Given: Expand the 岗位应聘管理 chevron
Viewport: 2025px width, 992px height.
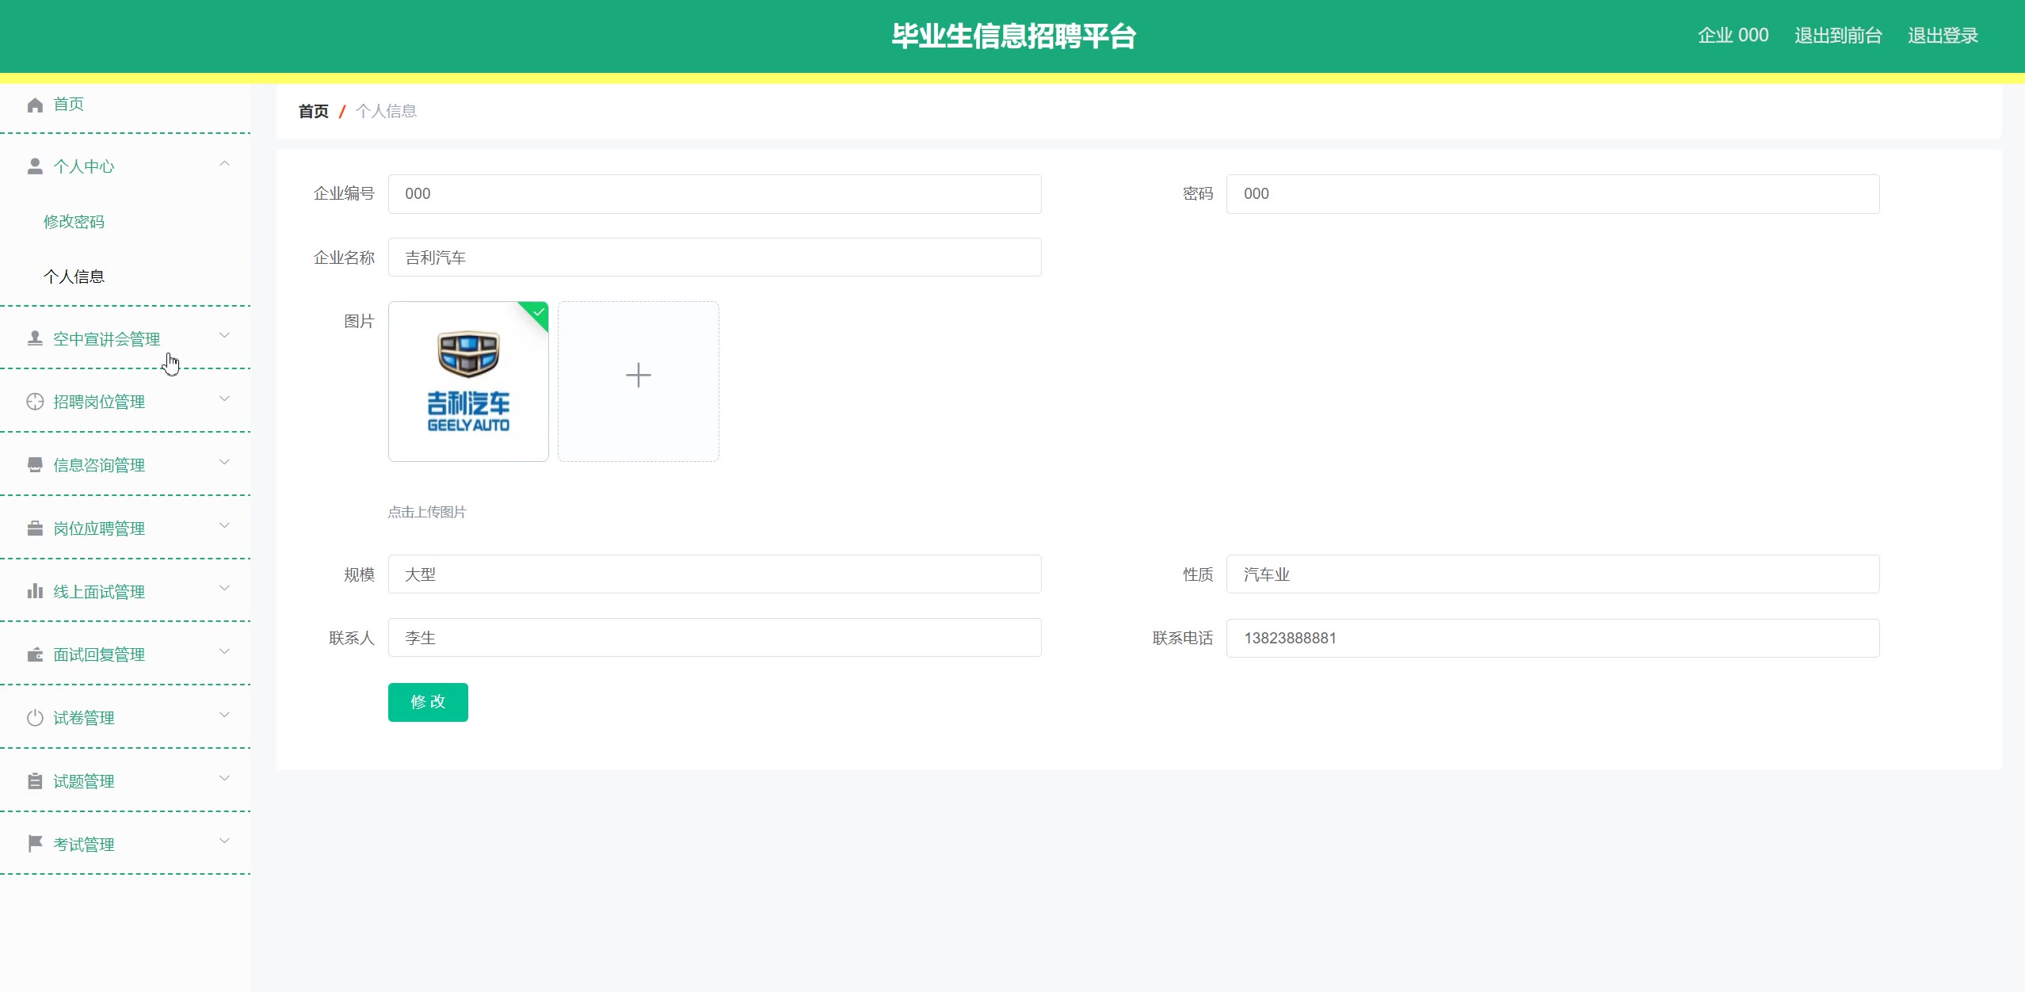Looking at the screenshot, I should point(224,525).
